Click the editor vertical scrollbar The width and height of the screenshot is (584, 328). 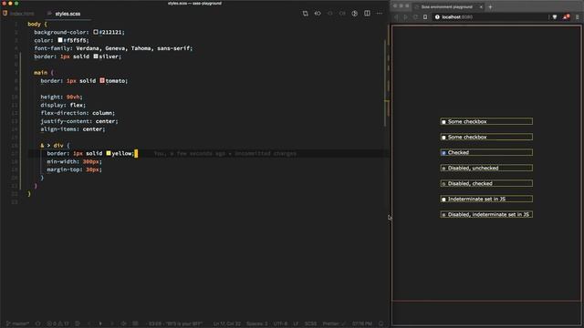tap(385, 84)
